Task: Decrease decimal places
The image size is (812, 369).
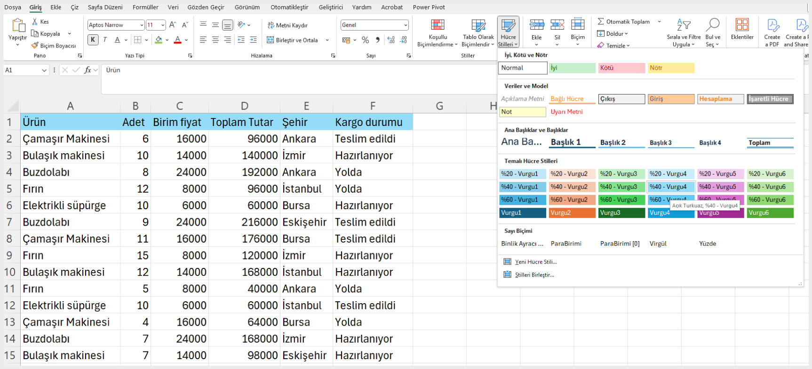Action: pos(403,40)
